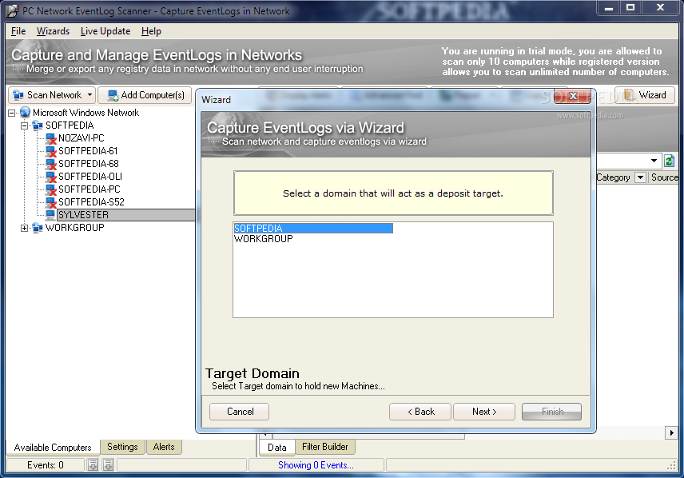Select SOFTPEDIA-68 in the tree
This screenshot has width=684, height=478.
[89, 164]
